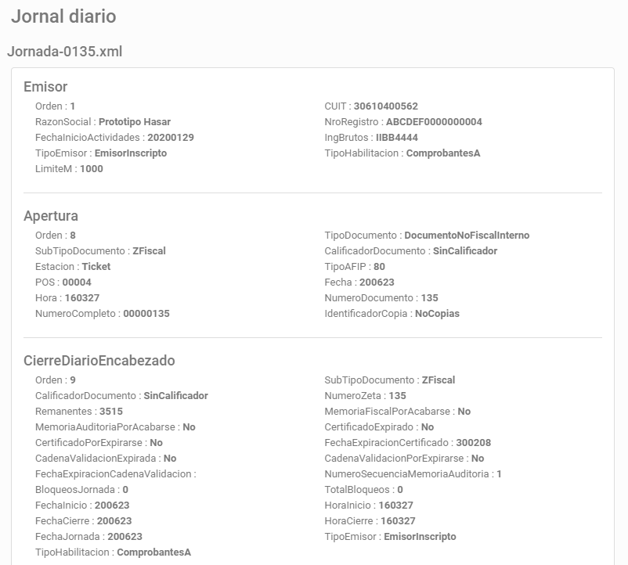This screenshot has width=628, height=565.
Task: Click the POS value 00004
Action: point(77,282)
